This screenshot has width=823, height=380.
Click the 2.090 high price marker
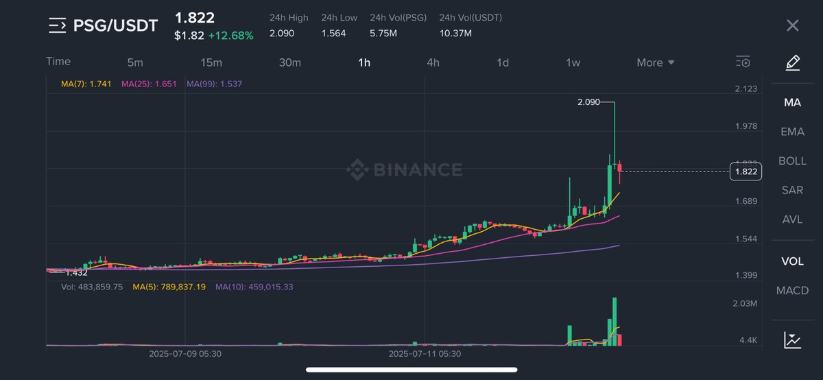(x=588, y=102)
